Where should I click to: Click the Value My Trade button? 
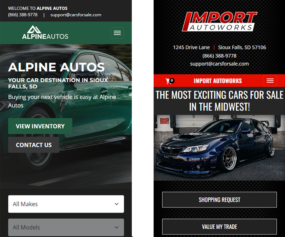219,227
